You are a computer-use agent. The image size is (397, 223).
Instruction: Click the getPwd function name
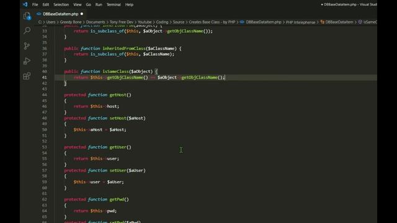pos(117,199)
